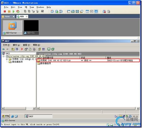Screen dimensions: 142x128
Task: Click the 状态 column header
Action: point(93,58)
